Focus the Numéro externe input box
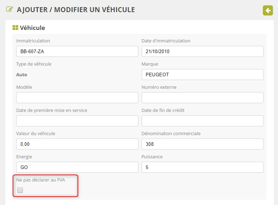The image size is (278, 205). point(202,98)
